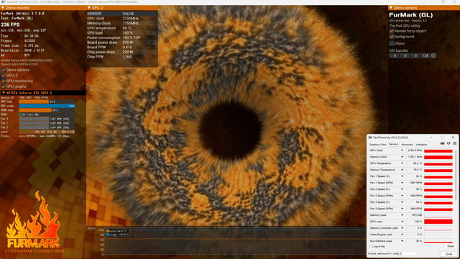Open the GPU-Z hamburger menu icon
This screenshot has width=460, height=259.
pos(454,144)
